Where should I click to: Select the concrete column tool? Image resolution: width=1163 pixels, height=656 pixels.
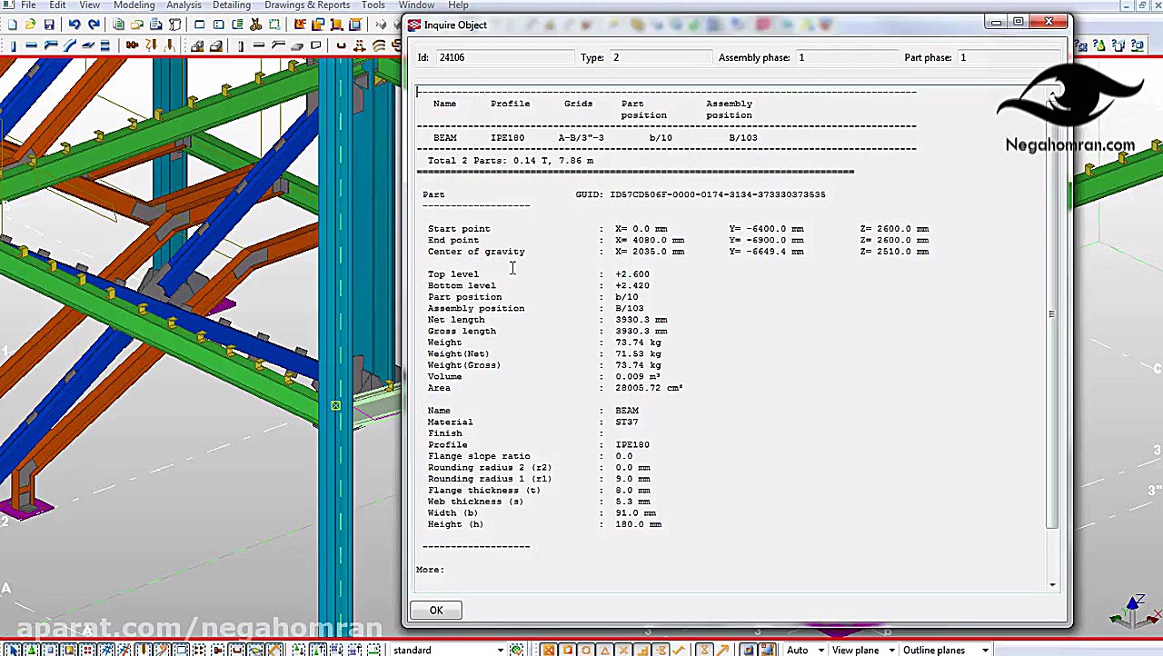pyautogui.click(x=241, y=45)
